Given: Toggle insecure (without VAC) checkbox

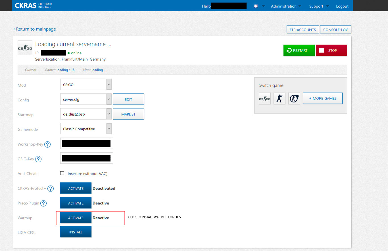Looking at the screenshot, I should 62,173.
